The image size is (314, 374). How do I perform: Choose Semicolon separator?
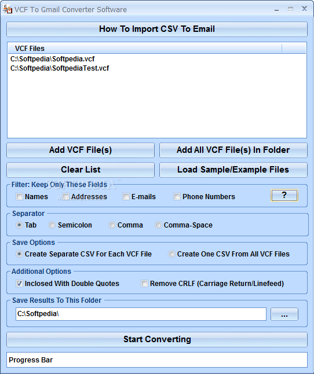pyautogui.click(x=52, y=225)
